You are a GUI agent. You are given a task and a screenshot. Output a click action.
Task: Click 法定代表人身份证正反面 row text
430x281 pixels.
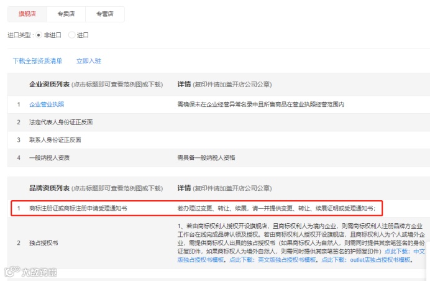coord(61,122)
